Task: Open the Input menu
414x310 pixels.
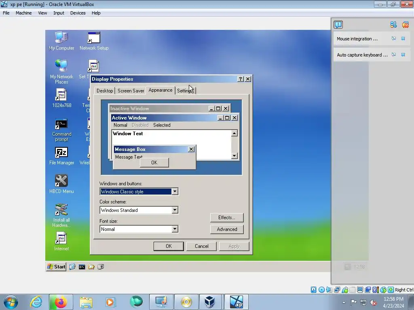Action: 59,13
